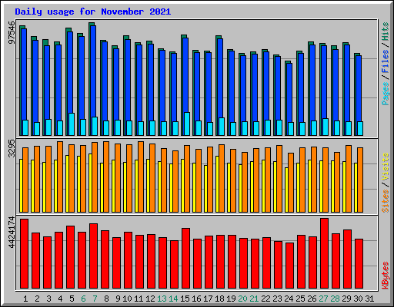Click day 3 on the axis
Screen dimensions: 394x307
pyautogui.click(x=48, y=299)
